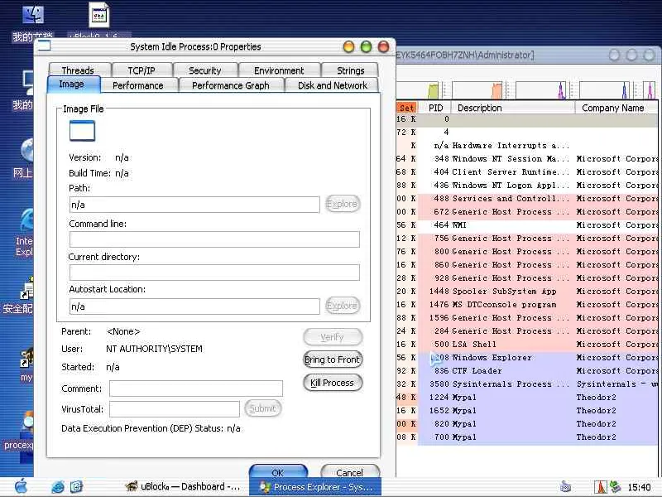Select Services and Controller row PID 488

(527, 198)
